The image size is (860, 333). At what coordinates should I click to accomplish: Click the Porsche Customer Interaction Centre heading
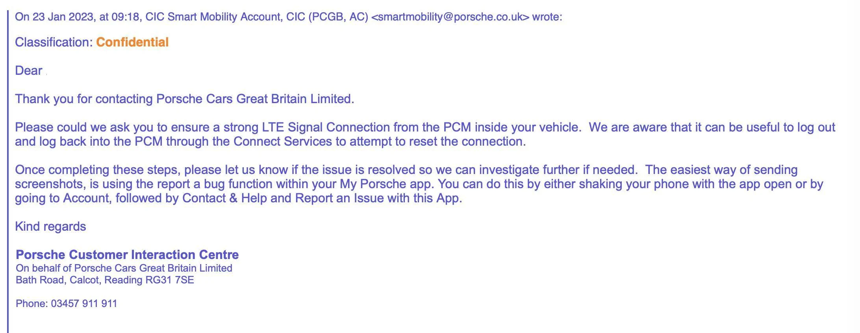tap(127, 255)
